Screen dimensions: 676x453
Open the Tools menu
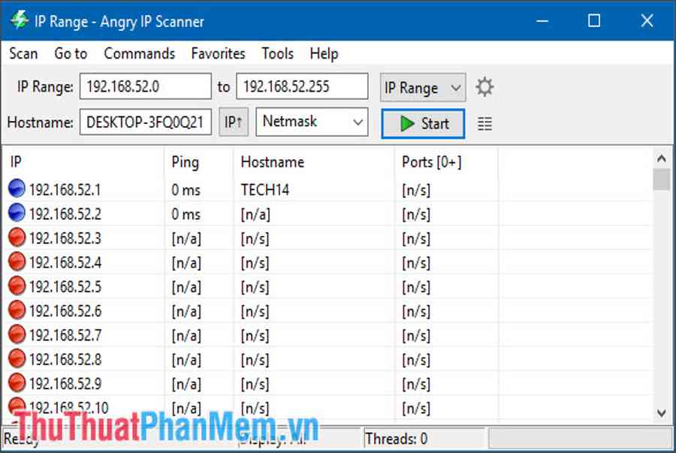pos(278,53)
